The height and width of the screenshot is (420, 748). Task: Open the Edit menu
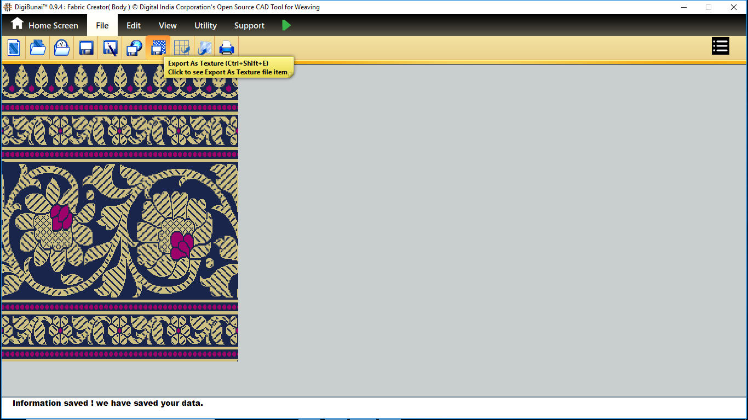coord(134,25)
